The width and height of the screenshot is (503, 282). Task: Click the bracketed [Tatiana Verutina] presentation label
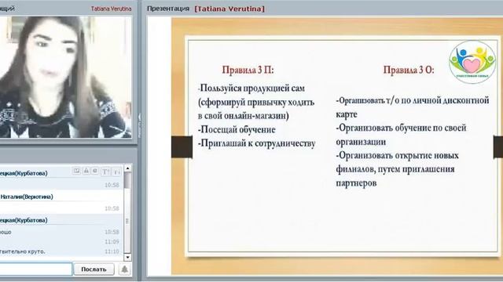click(x=229, y=9)
